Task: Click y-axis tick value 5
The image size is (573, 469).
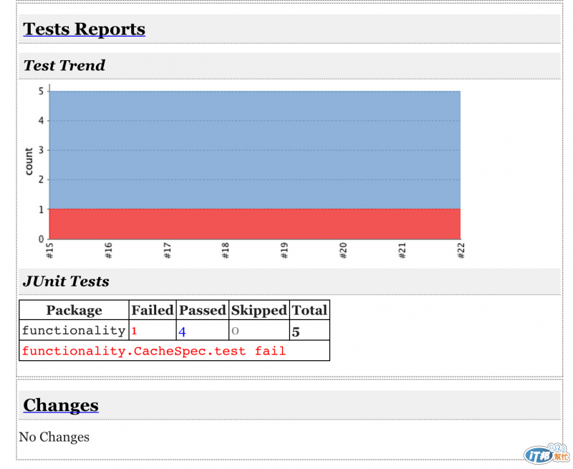Action: click(x=41, y=91)
